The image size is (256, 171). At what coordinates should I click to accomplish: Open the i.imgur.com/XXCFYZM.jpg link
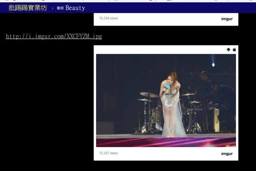tap(54, 37)
